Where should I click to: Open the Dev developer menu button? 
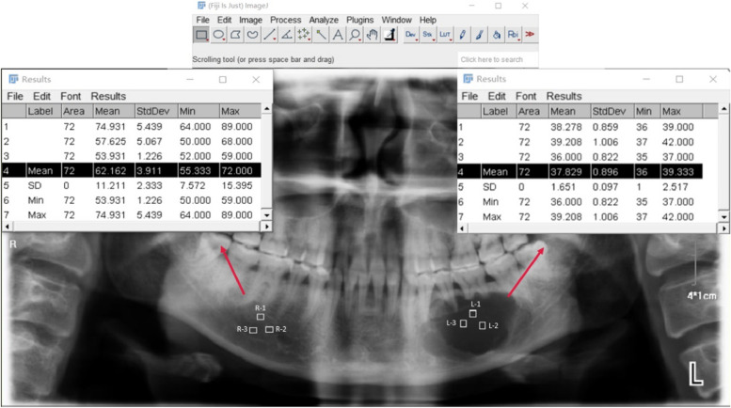pyautogui.click(x=411, y=35)
